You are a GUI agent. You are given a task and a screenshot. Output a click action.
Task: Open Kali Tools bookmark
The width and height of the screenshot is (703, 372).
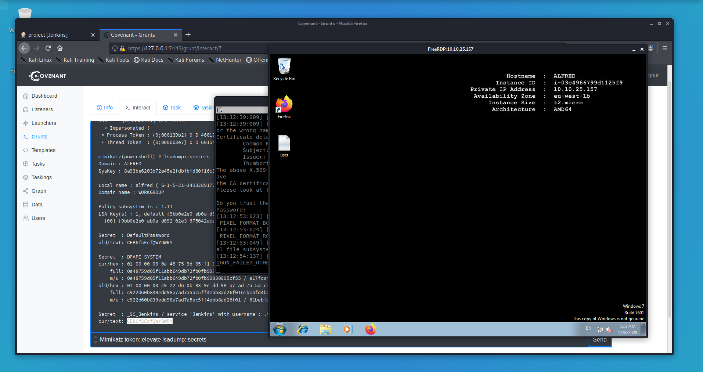coord(113,60)
